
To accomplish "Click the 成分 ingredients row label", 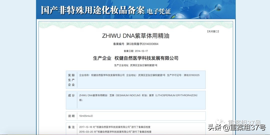I will click(x=71, y=95).
